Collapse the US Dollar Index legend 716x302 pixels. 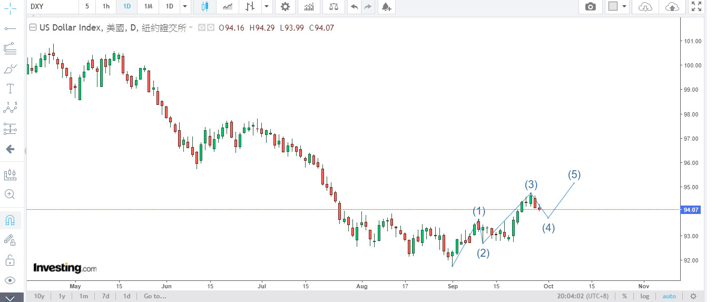(33, 28)
